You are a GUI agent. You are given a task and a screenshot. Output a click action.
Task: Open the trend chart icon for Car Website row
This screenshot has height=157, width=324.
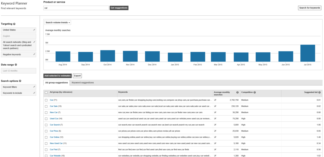pyautogui.click(x=215, y=156)
